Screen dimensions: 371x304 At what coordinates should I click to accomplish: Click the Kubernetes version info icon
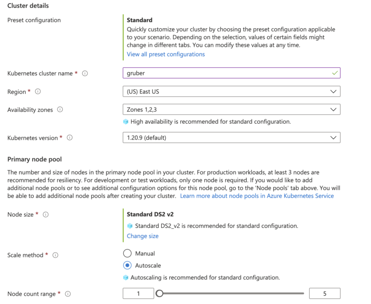(x=69, y=138)
